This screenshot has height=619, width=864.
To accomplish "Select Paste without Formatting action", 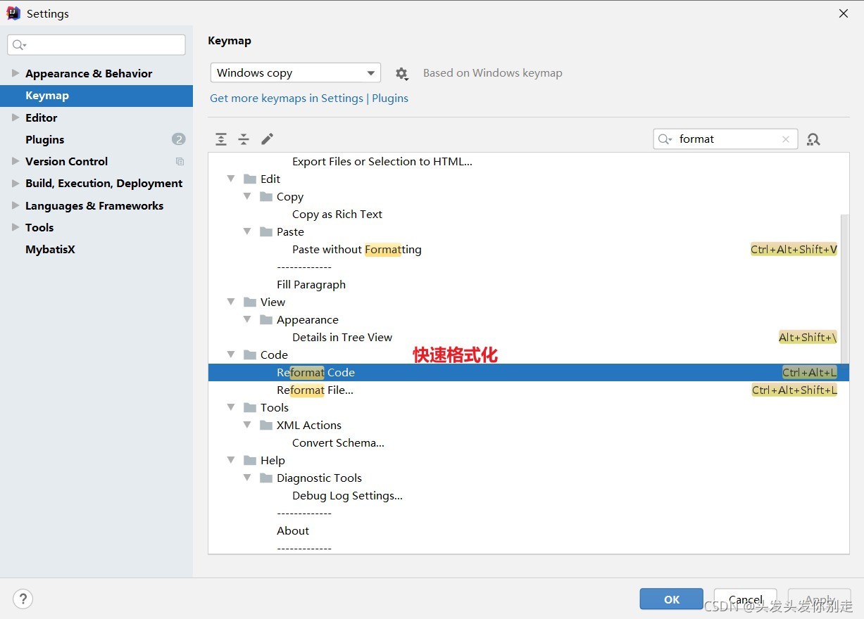I will [529, 249].
